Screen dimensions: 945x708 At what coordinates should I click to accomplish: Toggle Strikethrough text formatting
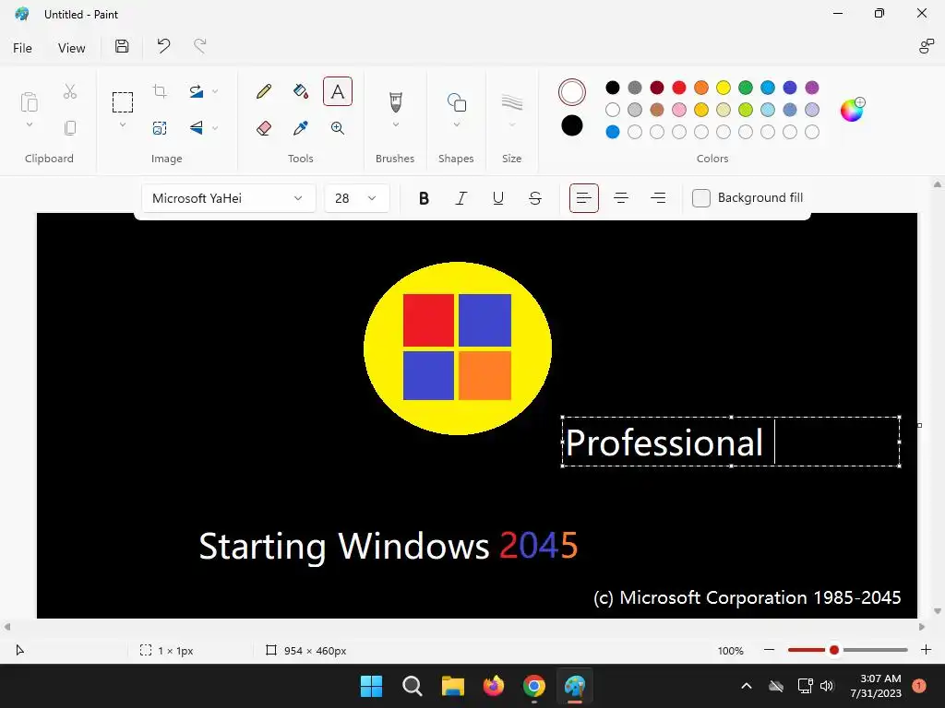click(535, 198)
